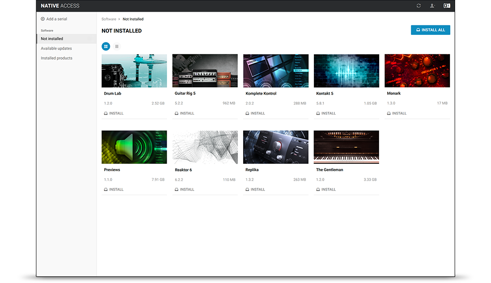Click Guitar Rig 5 size 962 MB
Screen dimensions: 491x283
pos(229,103)
